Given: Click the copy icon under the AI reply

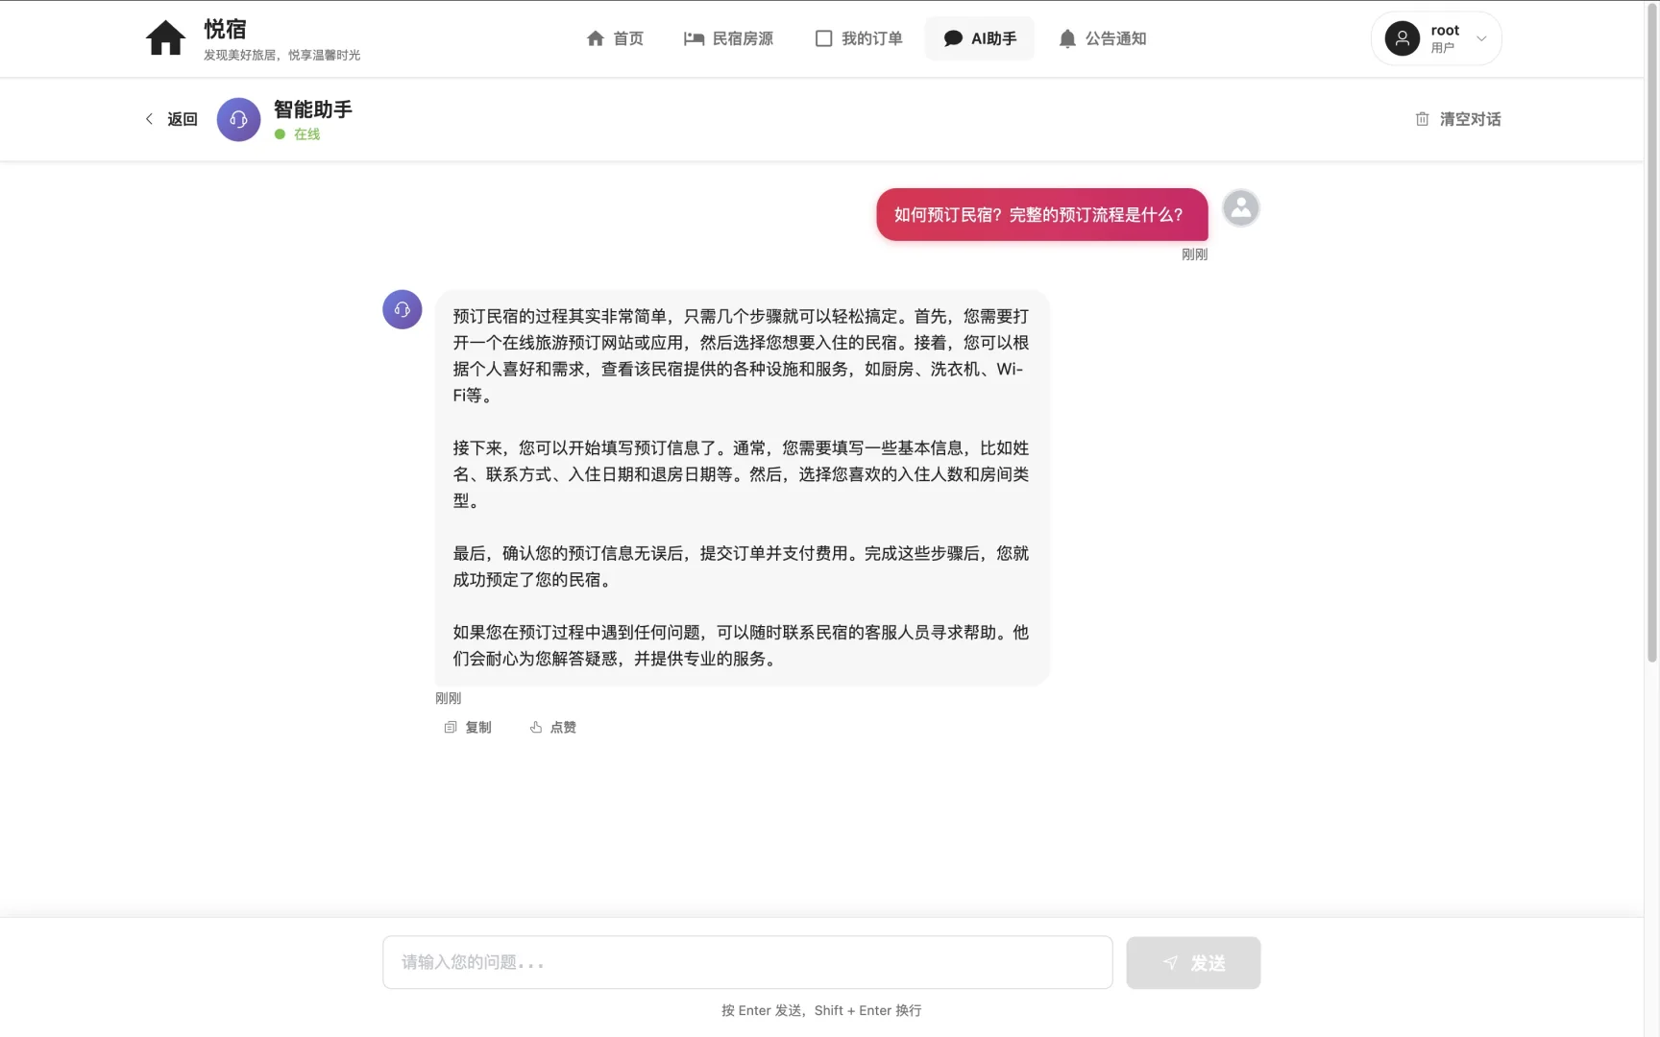Looking at the screenshot, I should tap(450, 727).
